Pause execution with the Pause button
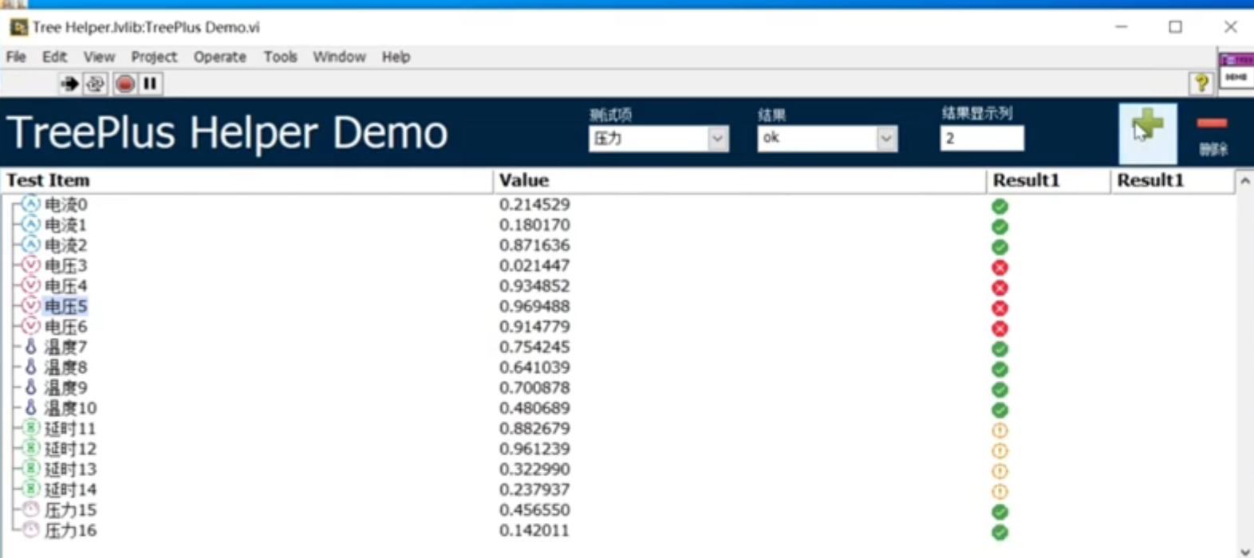 [150, 84]
